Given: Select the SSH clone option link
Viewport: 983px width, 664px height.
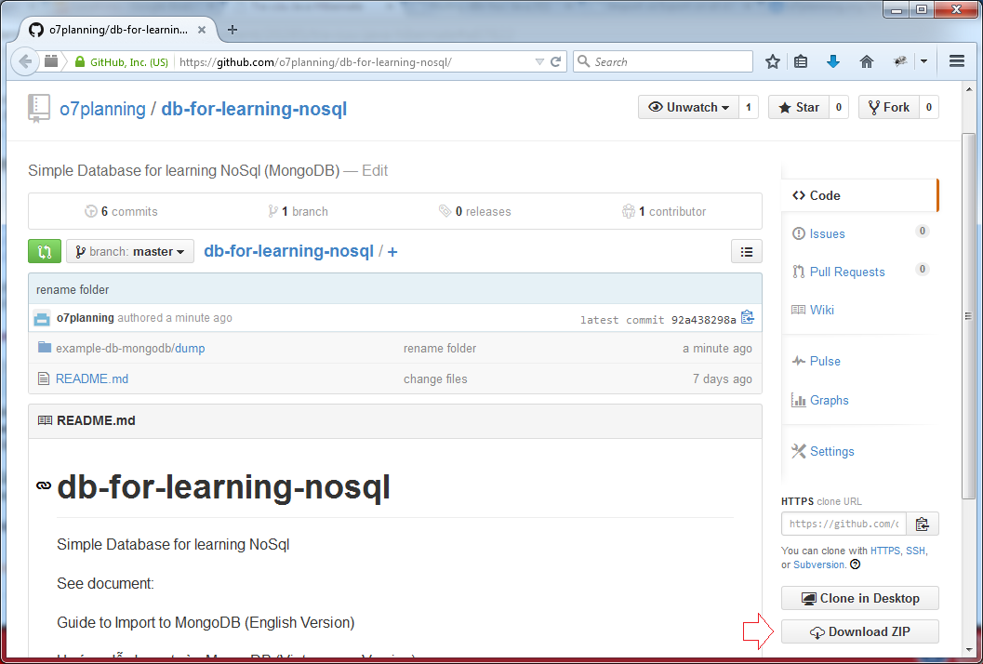Looking at the screenshot, I should [915, 551].
